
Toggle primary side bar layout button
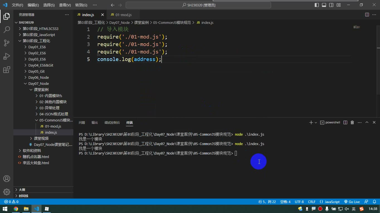[317, 5]
